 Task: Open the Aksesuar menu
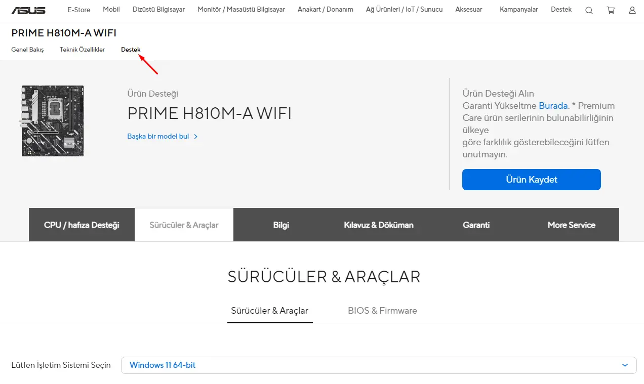[469, 10]
